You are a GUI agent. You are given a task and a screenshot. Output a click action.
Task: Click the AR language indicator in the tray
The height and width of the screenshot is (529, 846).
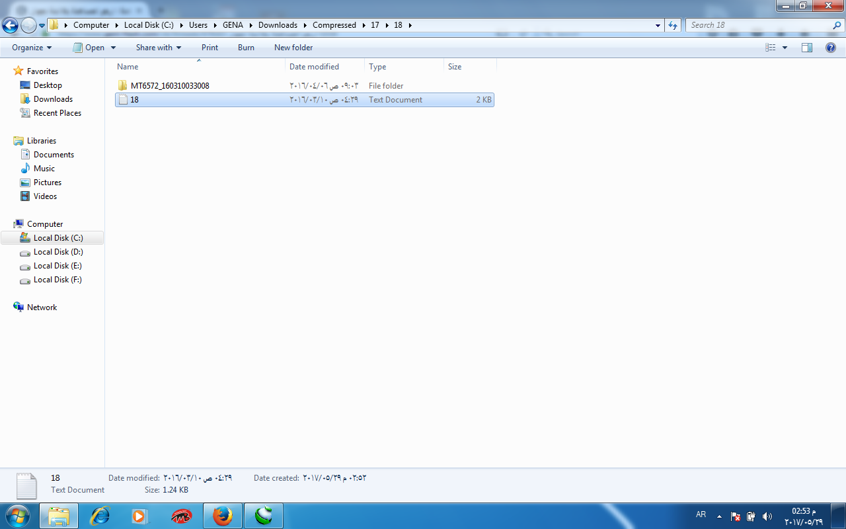[x=701, y=514]
